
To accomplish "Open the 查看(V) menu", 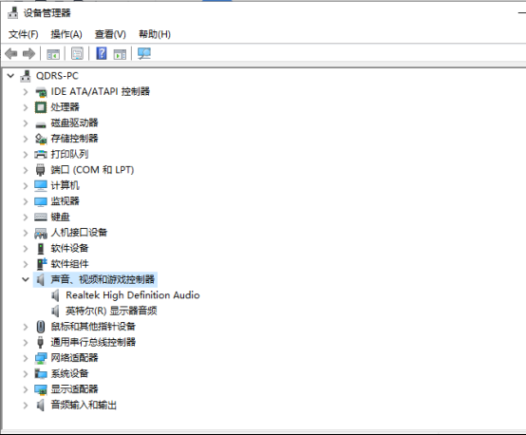I will pos(110,34).
